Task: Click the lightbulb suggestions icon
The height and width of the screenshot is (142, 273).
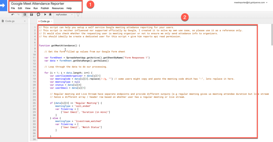Action: 78,15
